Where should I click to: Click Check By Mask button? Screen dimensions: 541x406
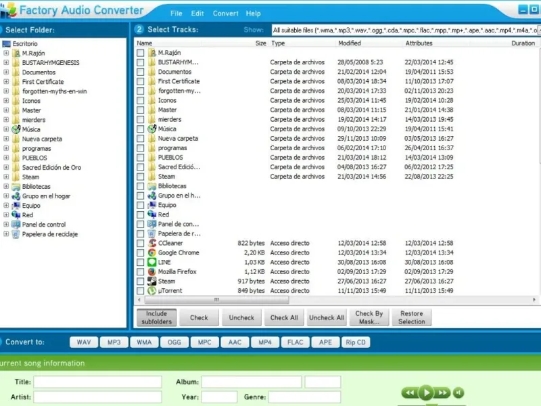(x=369, y=317)
